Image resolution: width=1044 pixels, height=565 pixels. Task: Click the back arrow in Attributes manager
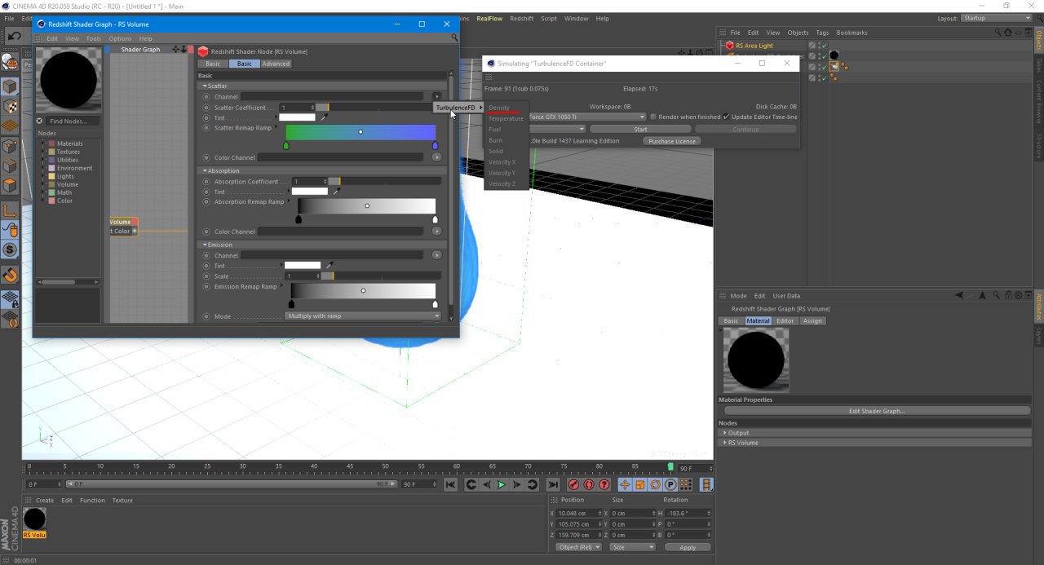[961, 296]
